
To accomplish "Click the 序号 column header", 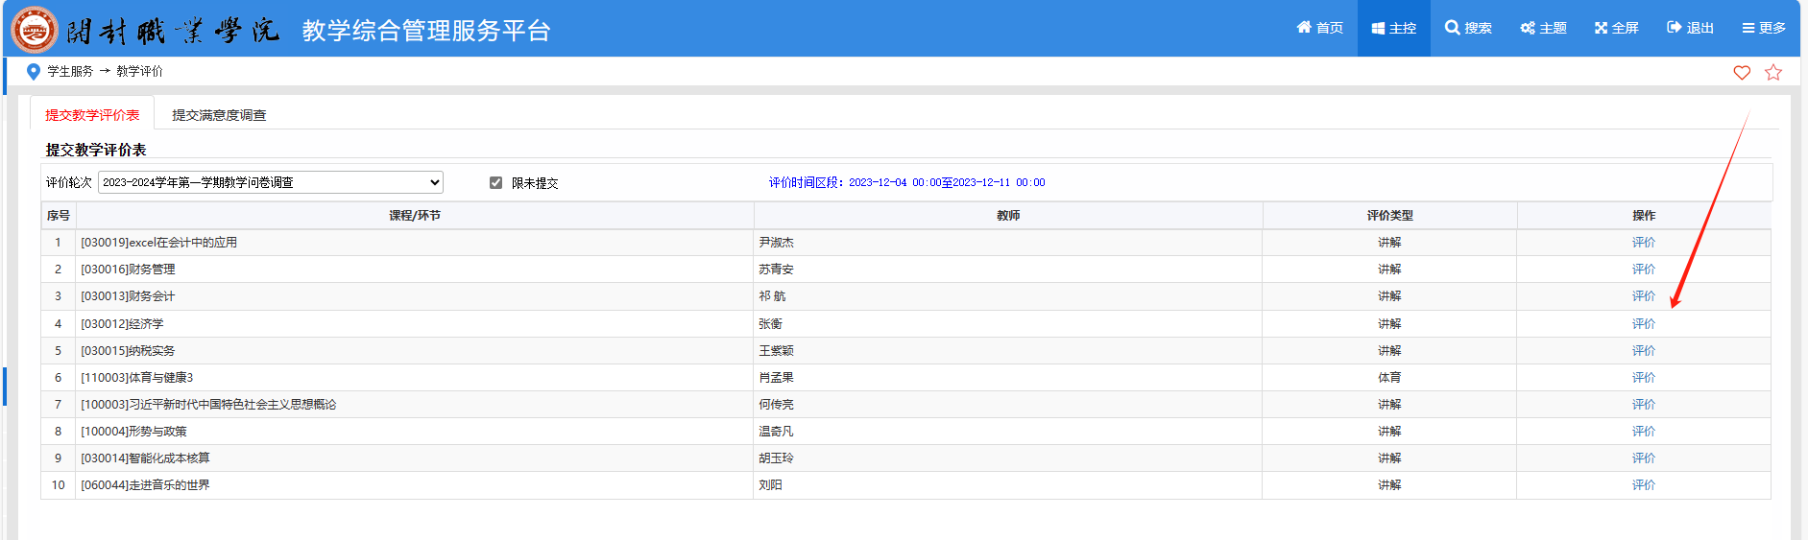I will pos(58,216).
